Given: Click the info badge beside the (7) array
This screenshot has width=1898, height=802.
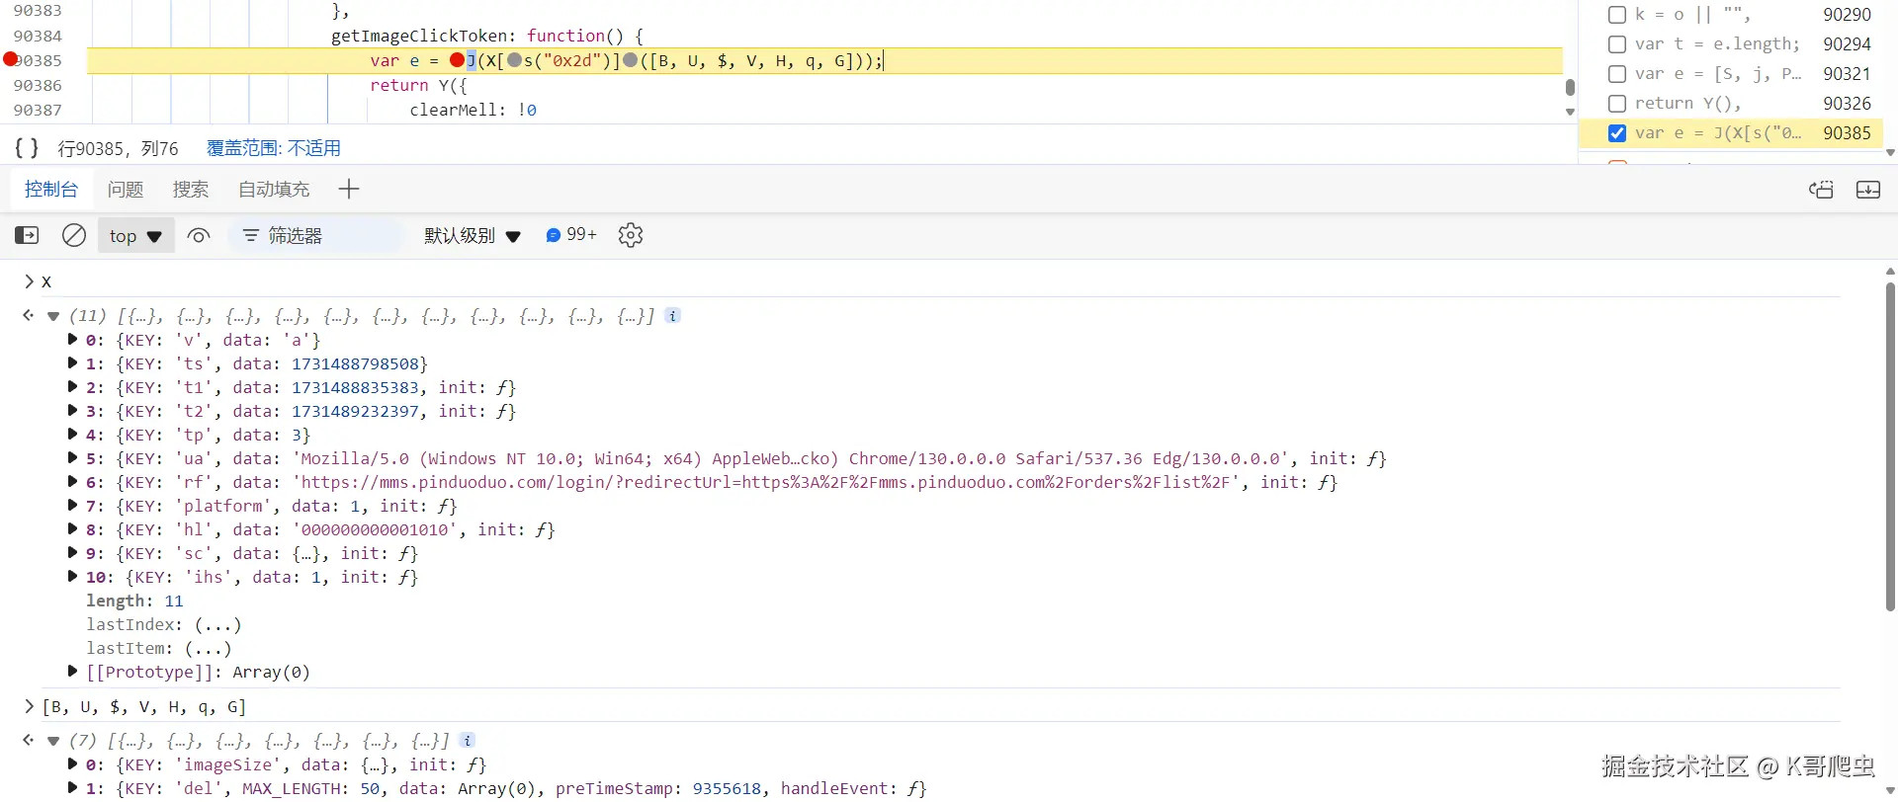Looking at the screenshot, I should (x=468, y=740).
